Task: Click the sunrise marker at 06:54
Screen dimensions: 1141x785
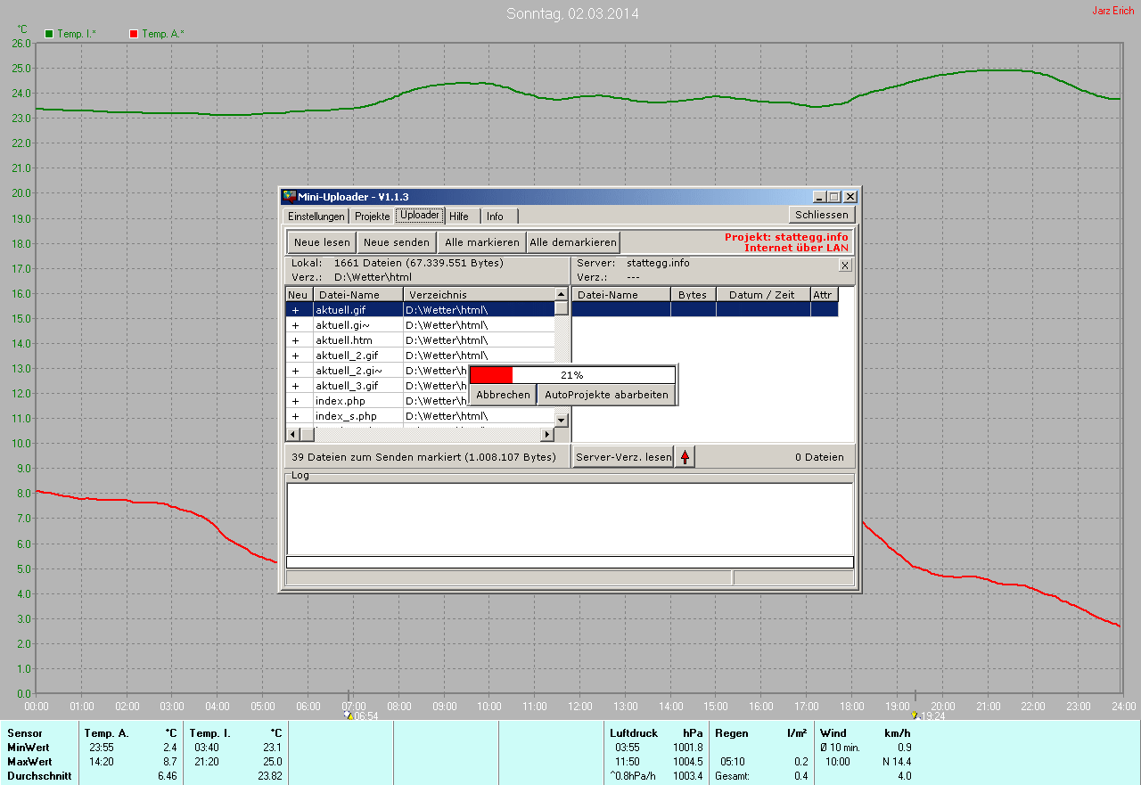Action: 349,715
